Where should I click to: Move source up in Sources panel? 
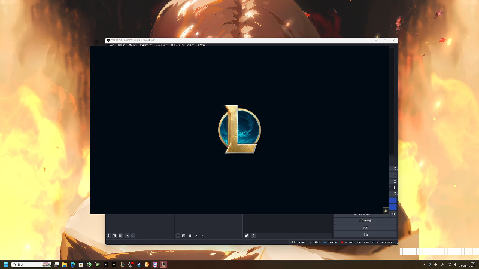click(196, 236)
